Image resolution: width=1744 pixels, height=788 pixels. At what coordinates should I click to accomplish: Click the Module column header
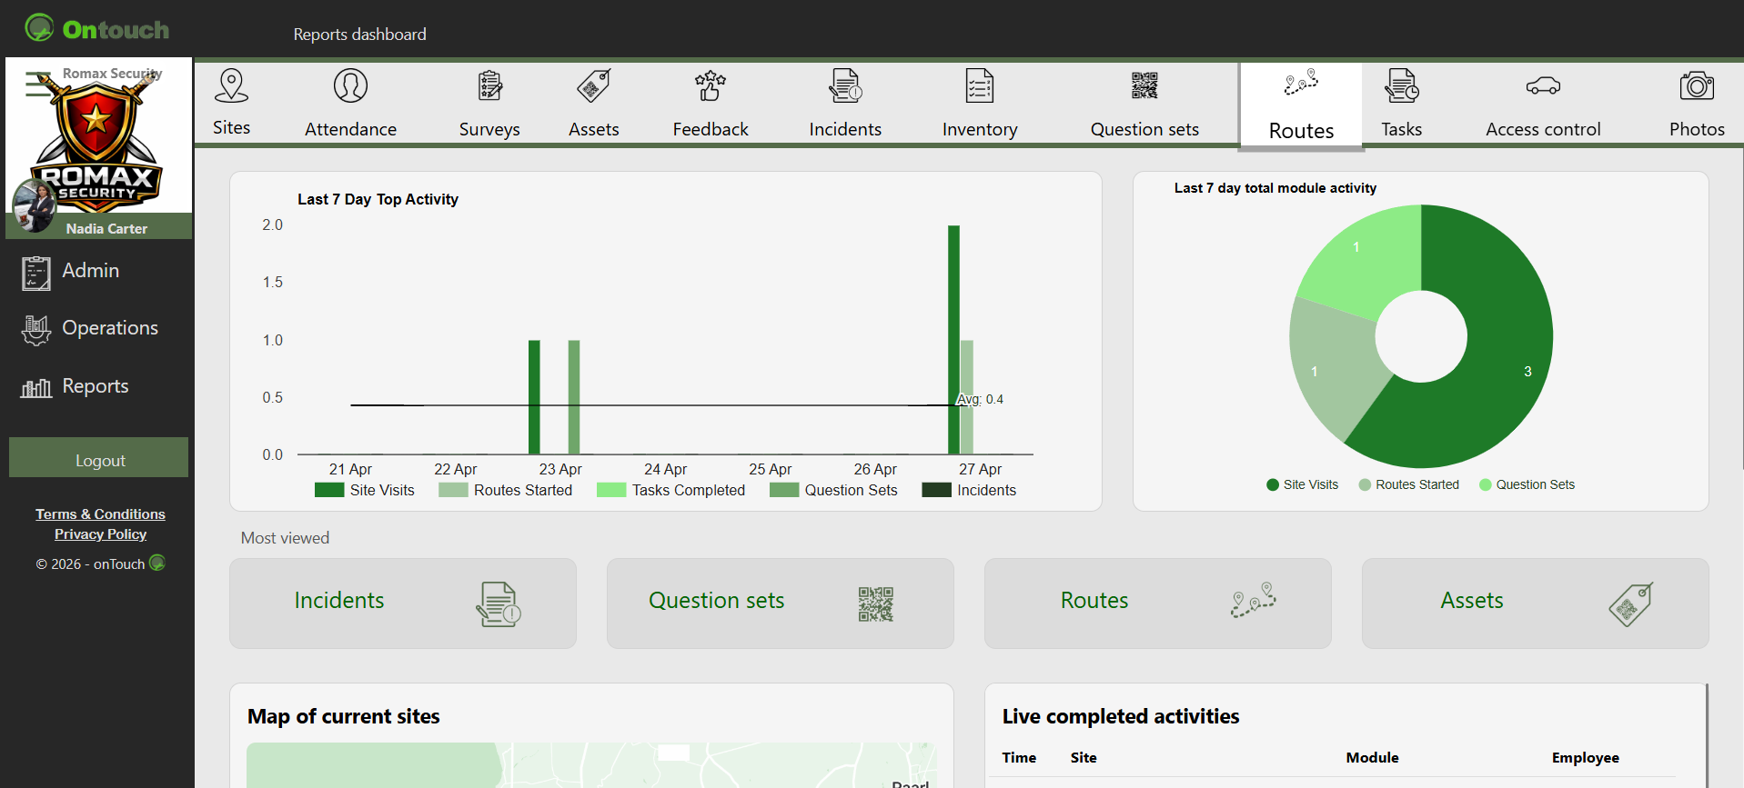[1372, 757]
